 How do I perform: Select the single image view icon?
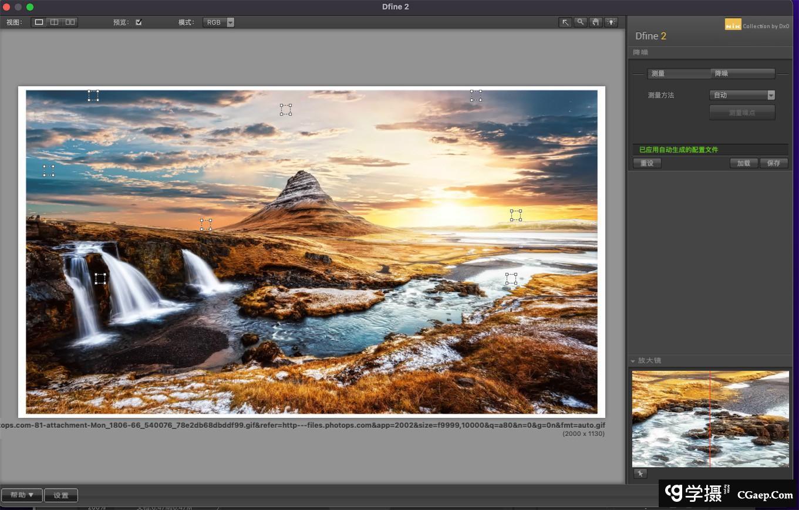click(39, 22)
